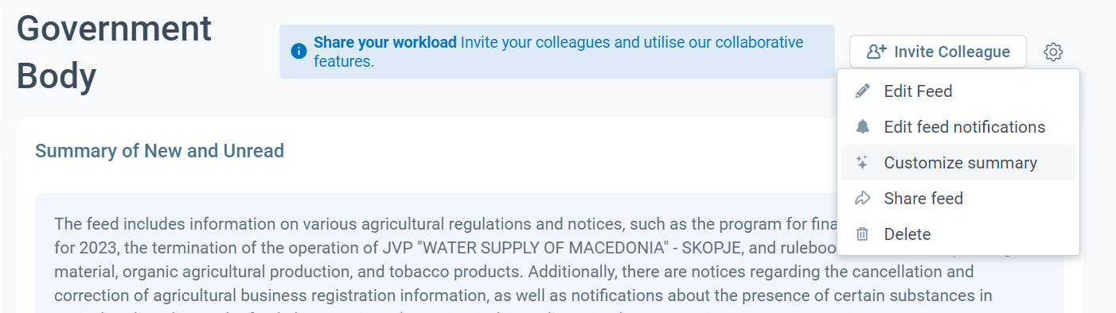This screenshot has width=1116, height=313.
Task: Click the bell icon for feed notifications
Action: coord(862,127)
